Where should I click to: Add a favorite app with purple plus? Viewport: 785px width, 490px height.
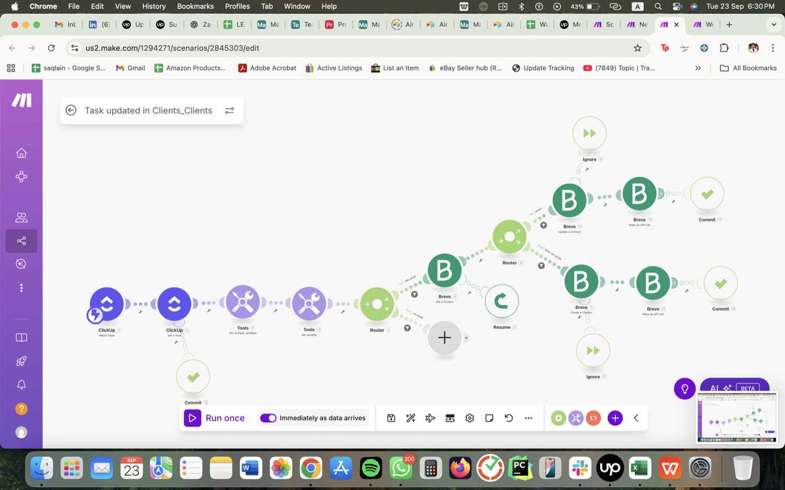pyautogui.click(x=615, y=418)
